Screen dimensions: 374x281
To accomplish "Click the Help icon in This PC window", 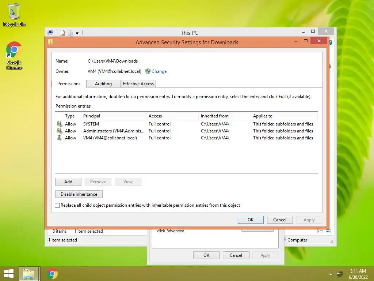I will pos(331,42).
